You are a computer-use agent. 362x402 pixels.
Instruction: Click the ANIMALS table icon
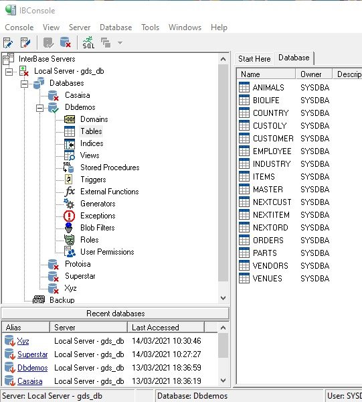244,87
